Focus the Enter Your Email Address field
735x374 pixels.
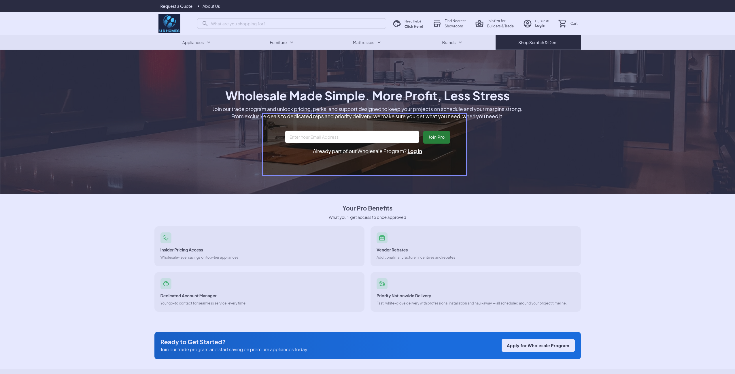point(352,137)
